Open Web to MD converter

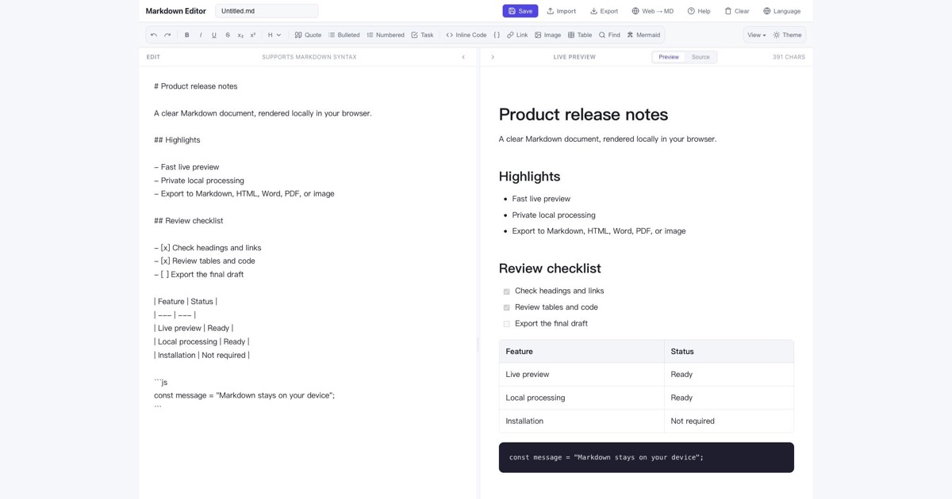click(x=652, y=11)
